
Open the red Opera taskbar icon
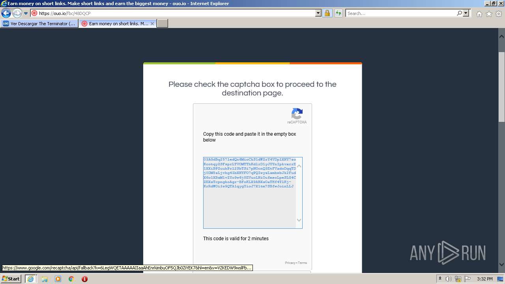pyautogui.click(x=84, y=279)
